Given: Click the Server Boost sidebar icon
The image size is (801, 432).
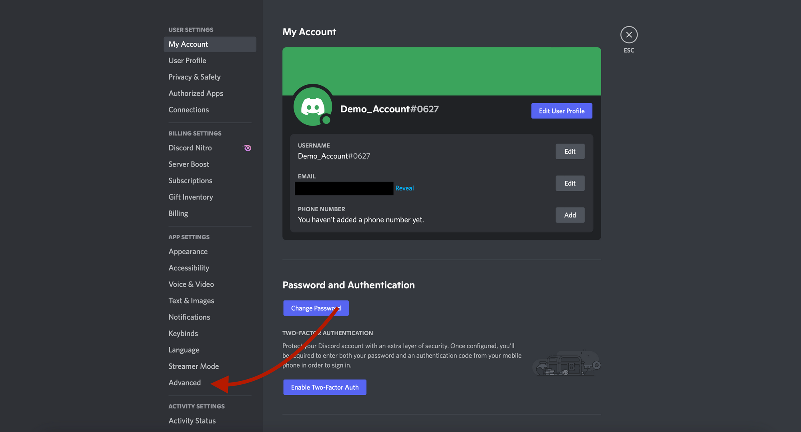Looking at the screenshot, I should [189, 164].
